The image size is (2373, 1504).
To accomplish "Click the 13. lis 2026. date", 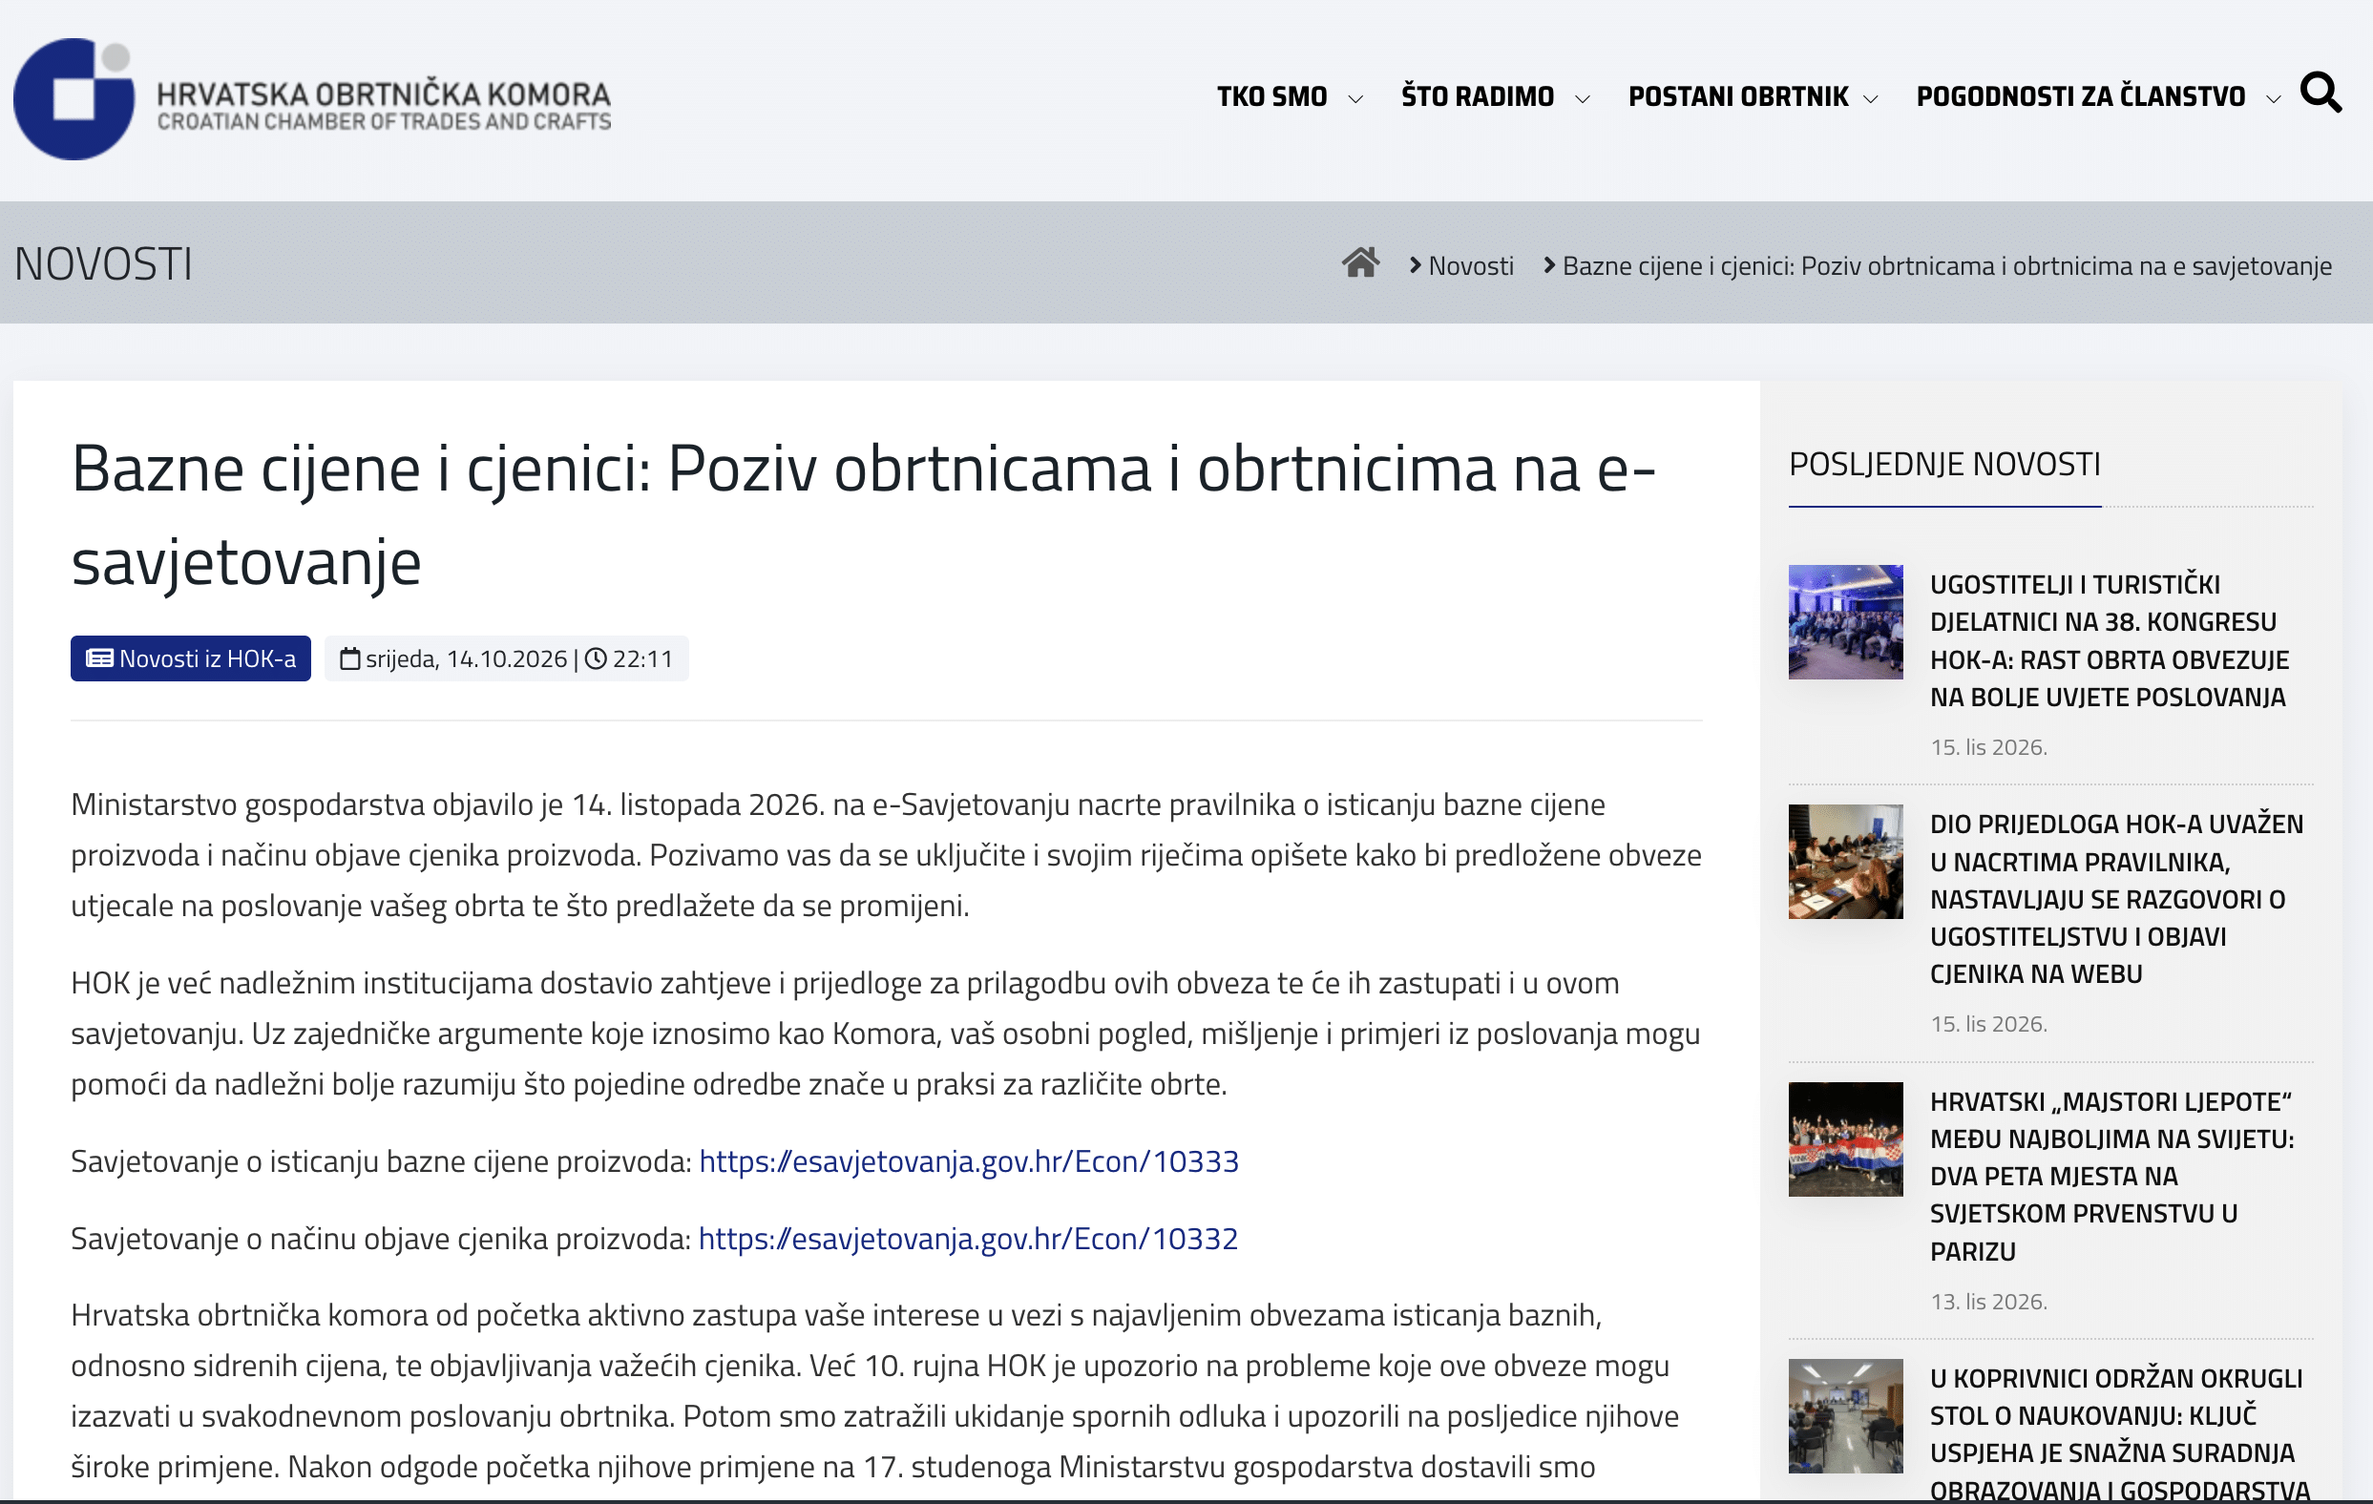I will 1987,1302.
